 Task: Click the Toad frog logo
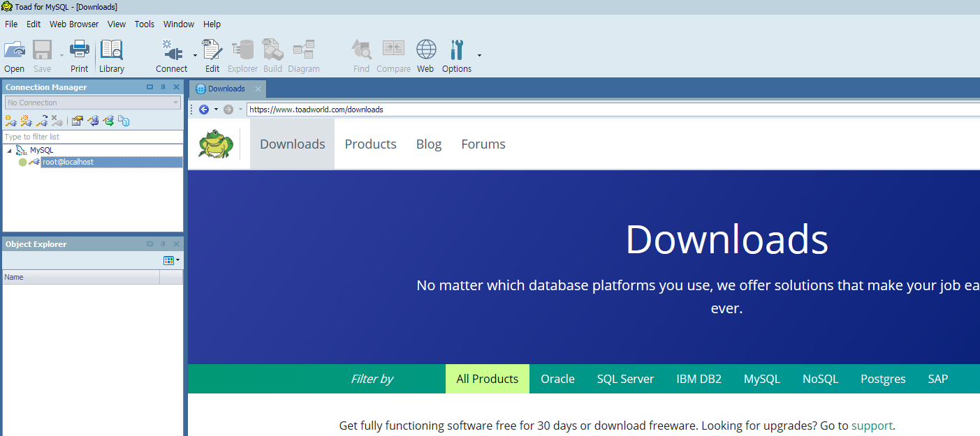click(215, 144)
